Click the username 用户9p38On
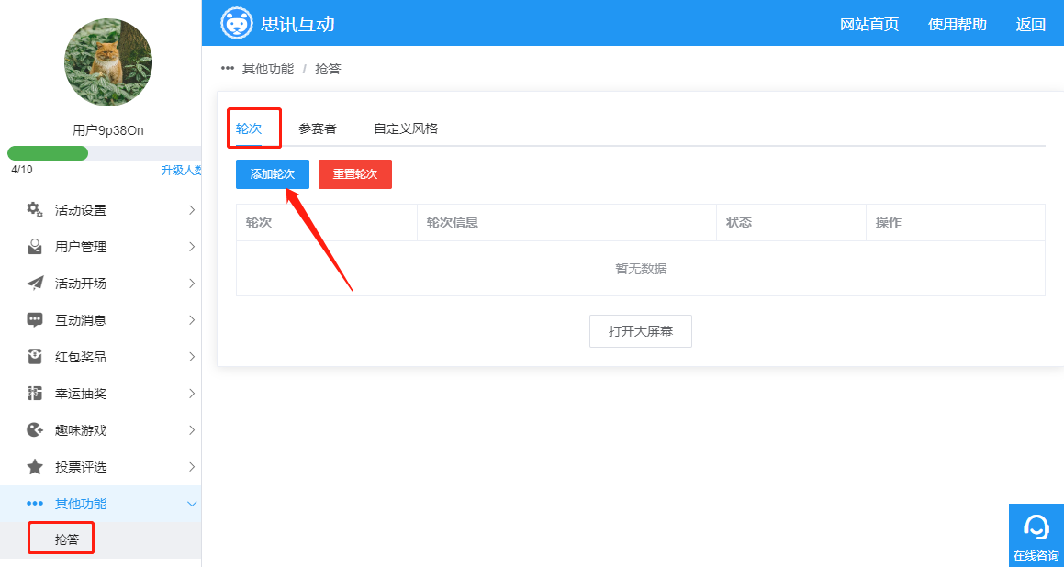The image size is (1064, 567). click(108, 130)
